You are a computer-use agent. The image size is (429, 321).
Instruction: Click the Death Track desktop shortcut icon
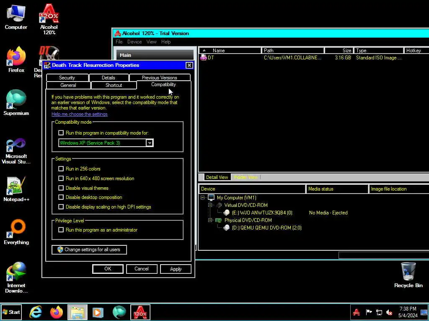click(x=49, y=53)
